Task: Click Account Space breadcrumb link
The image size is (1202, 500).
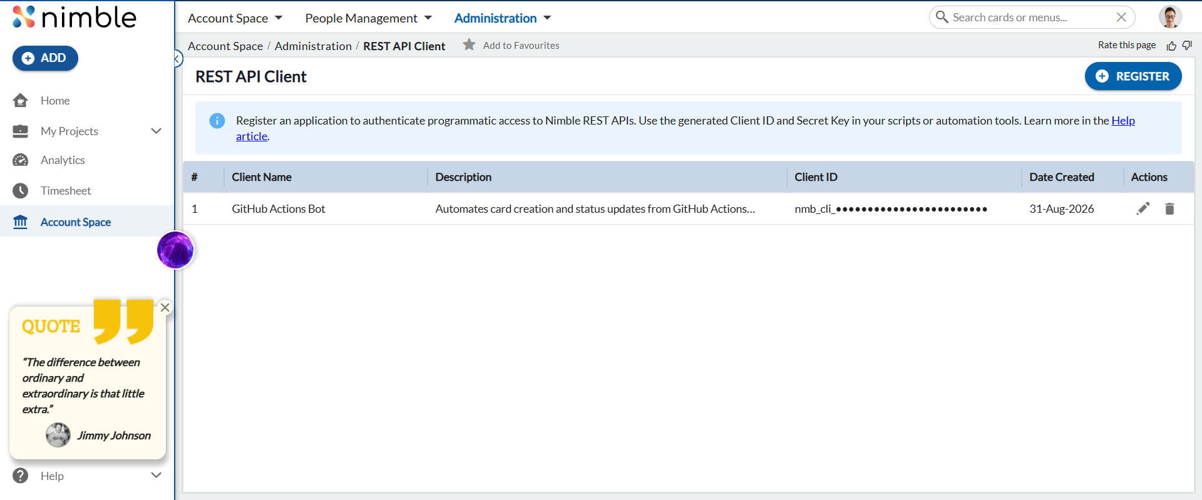Action: click(x=225, y=46)
